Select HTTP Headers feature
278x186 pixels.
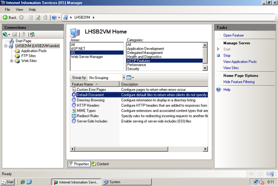point(88,106)
